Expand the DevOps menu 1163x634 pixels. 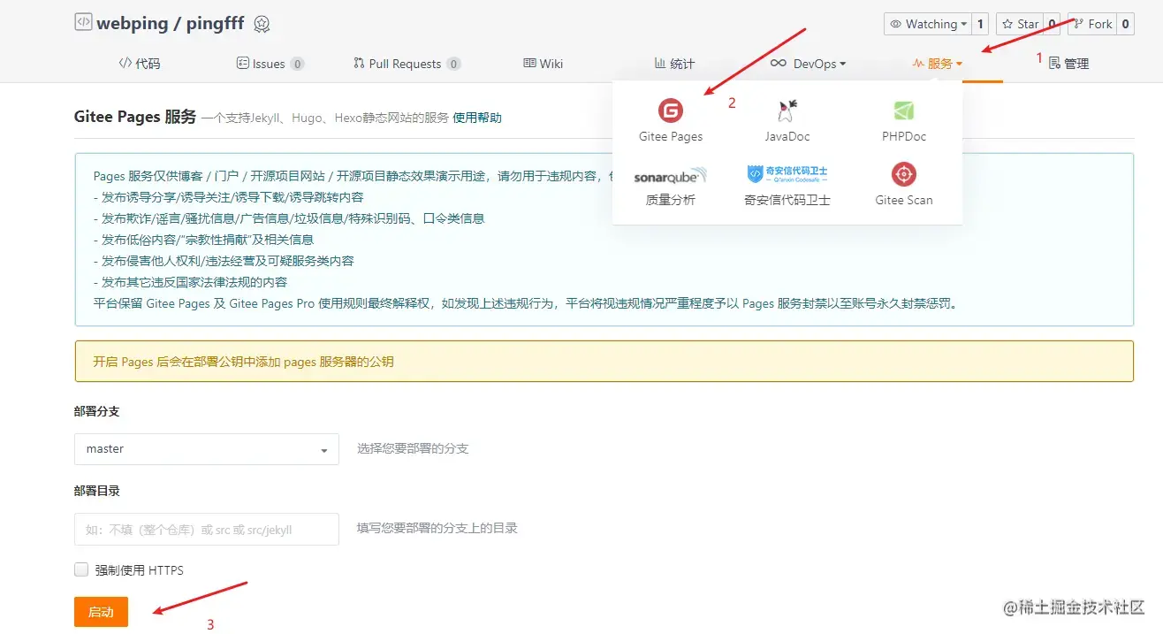coord(809,64)
